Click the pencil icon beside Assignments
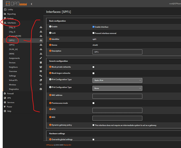The height and width of the screenshot is (148, 181). tap(41, 58)
